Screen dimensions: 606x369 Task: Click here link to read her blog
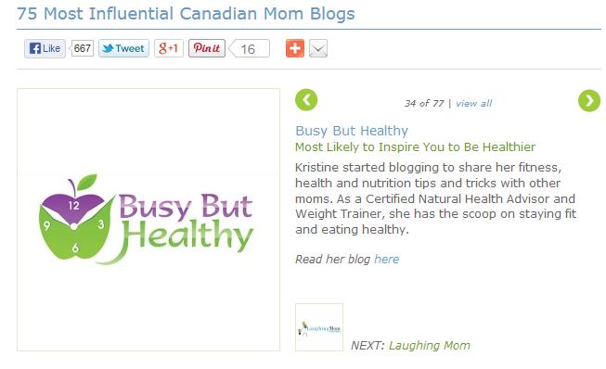click(x=386, y=259)
